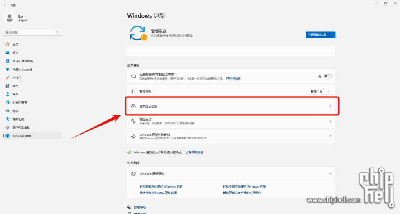Select 应用 in the sidebar
Viewport: 400px width, 214px height.
click(x=15, y=86)
